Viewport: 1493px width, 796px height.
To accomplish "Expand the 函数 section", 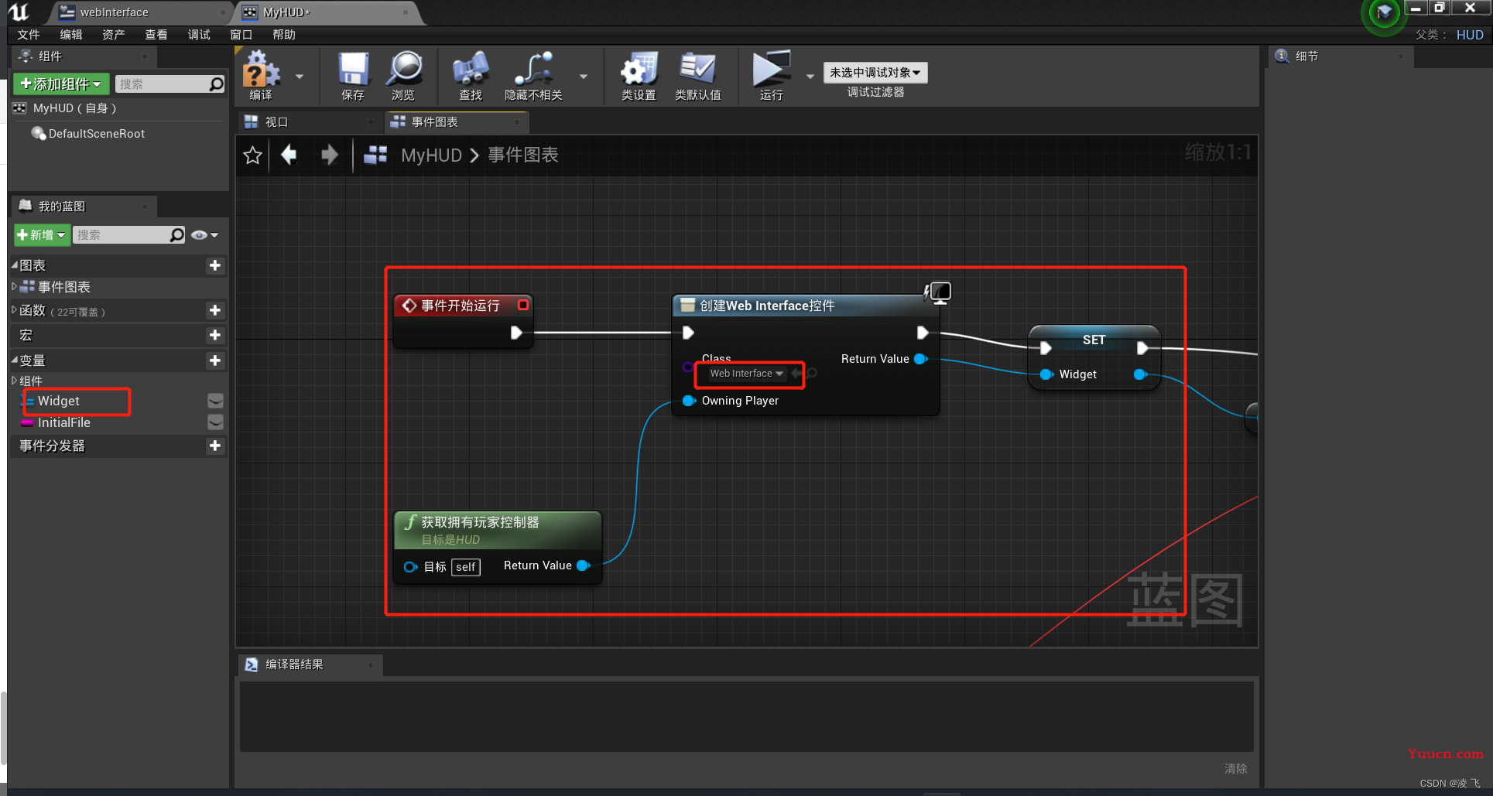I will pos(14,309).
